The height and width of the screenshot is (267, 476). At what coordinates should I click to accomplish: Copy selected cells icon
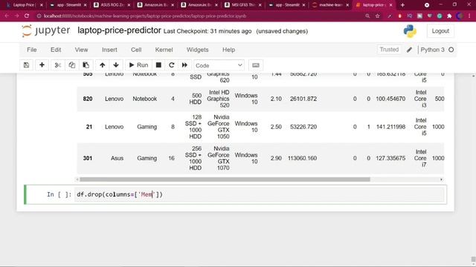click(x=72, y=65)
